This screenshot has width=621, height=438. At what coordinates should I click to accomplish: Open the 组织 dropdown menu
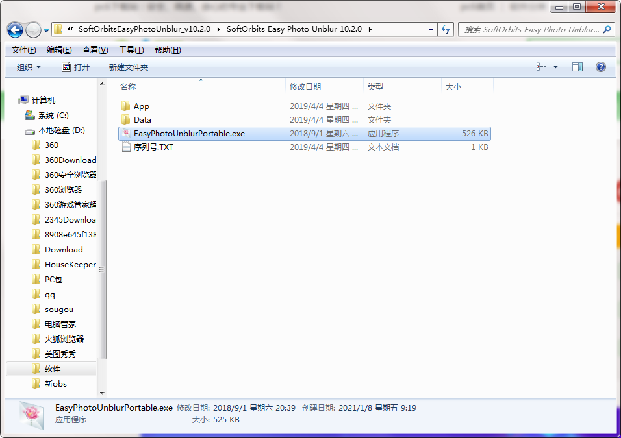(x=29, y=67)
